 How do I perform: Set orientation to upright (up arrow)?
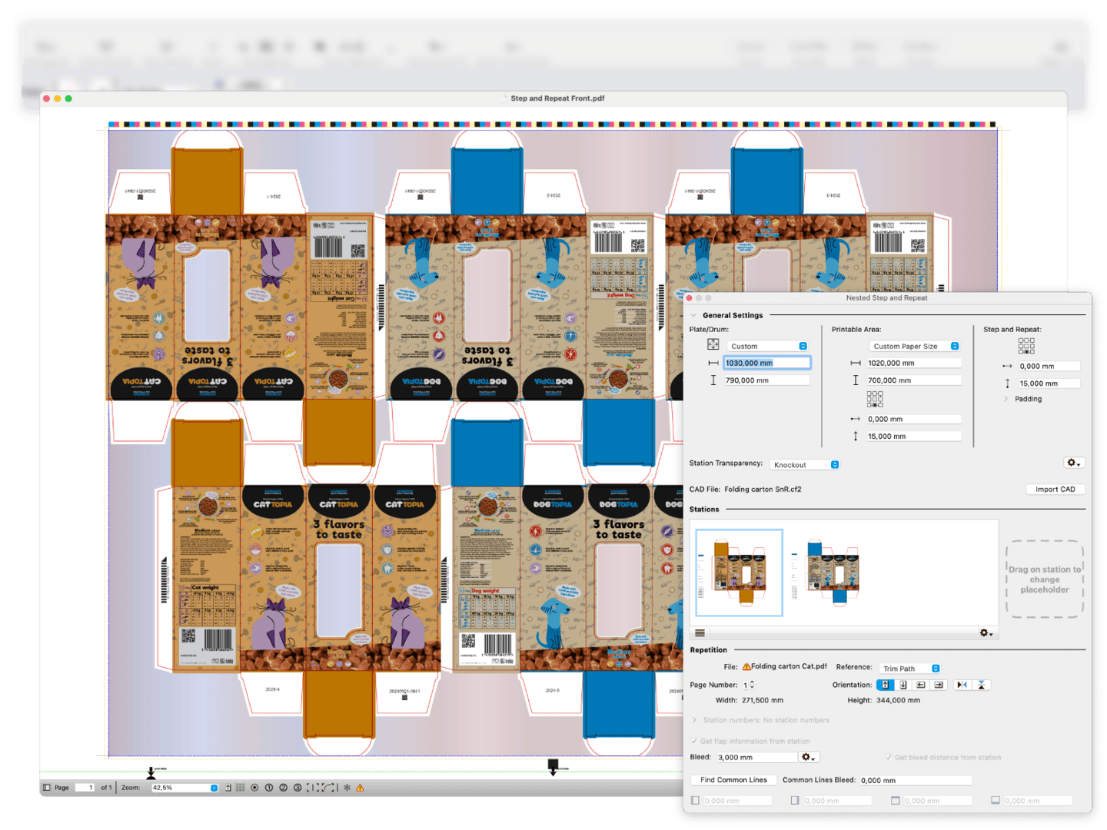click(886, 685)
